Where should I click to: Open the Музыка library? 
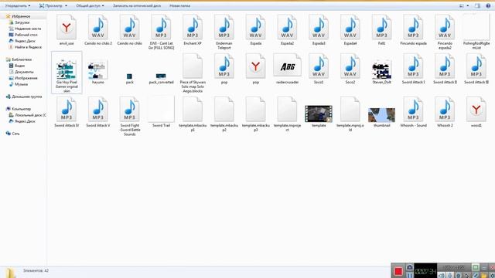pos(21,84)
